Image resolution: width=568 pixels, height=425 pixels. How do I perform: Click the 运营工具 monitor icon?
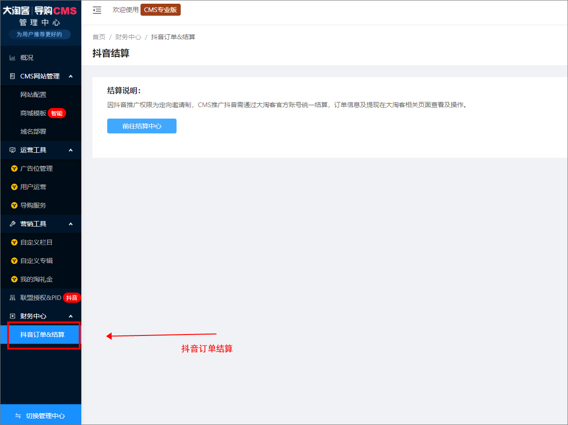[x=12, y=150]
